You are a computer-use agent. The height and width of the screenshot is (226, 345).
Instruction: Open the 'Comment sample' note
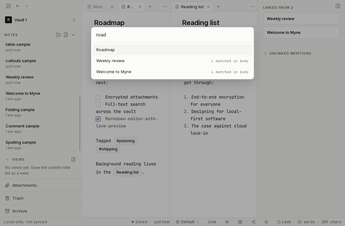(x=40, y=128)
